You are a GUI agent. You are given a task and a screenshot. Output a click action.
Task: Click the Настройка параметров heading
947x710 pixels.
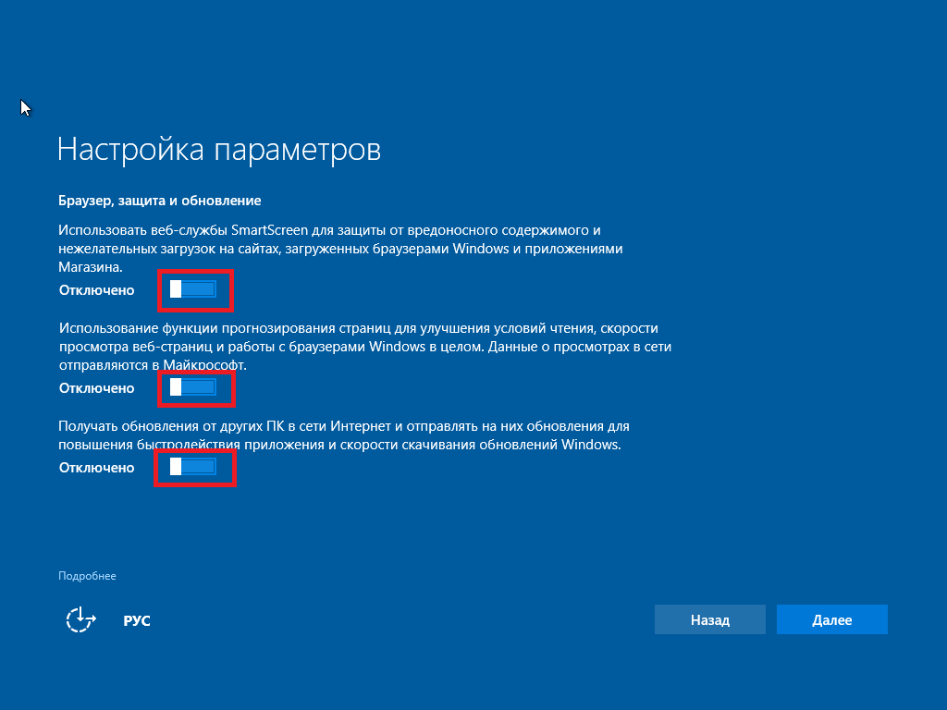click(x=218, y=150)
